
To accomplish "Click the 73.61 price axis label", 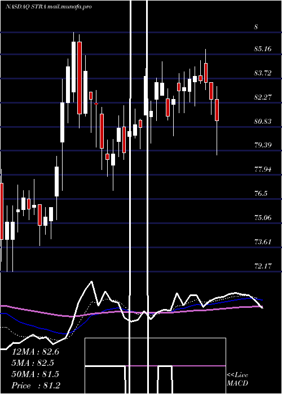I will click(x=263, y=241).
